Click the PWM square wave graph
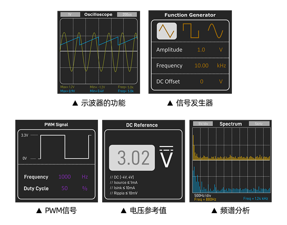Screen dimensions: 287x225 coord(64,147)
